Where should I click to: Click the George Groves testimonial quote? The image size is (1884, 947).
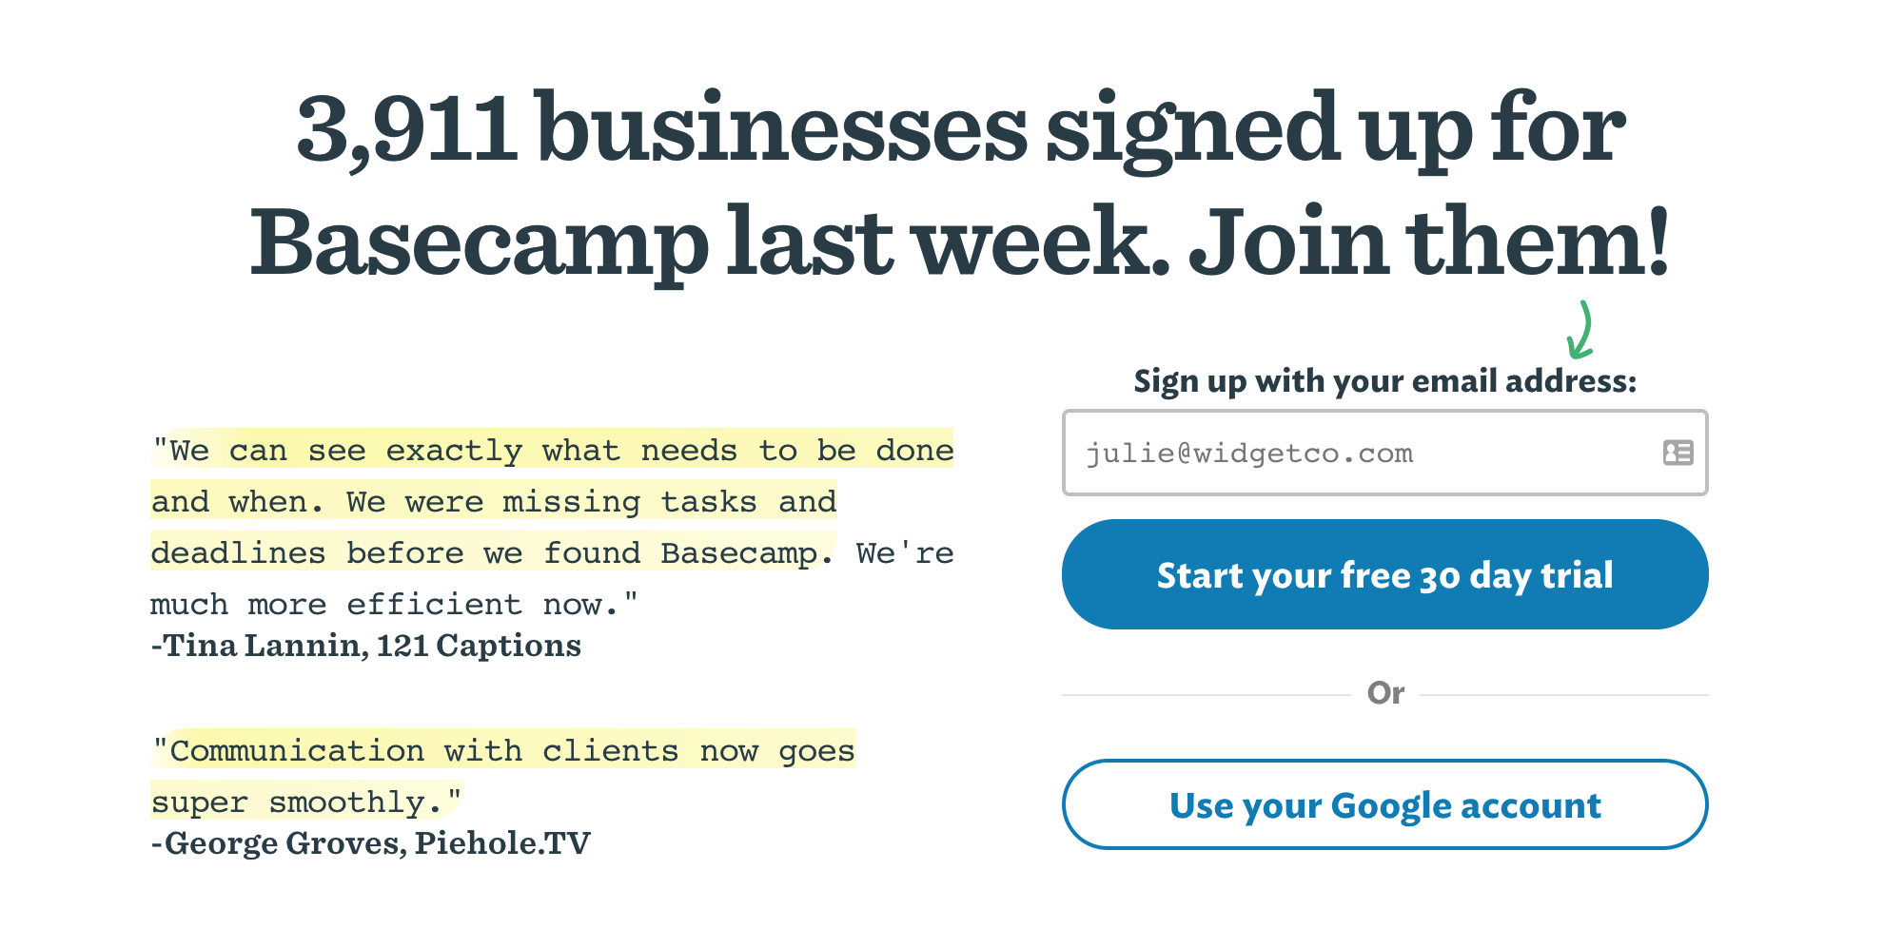coord(503,776)
